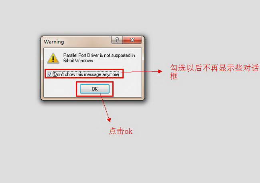Click the "64-bit Windows" message line
The height and width of the screenshot is (183, 260).
click(x=78, y=60)
